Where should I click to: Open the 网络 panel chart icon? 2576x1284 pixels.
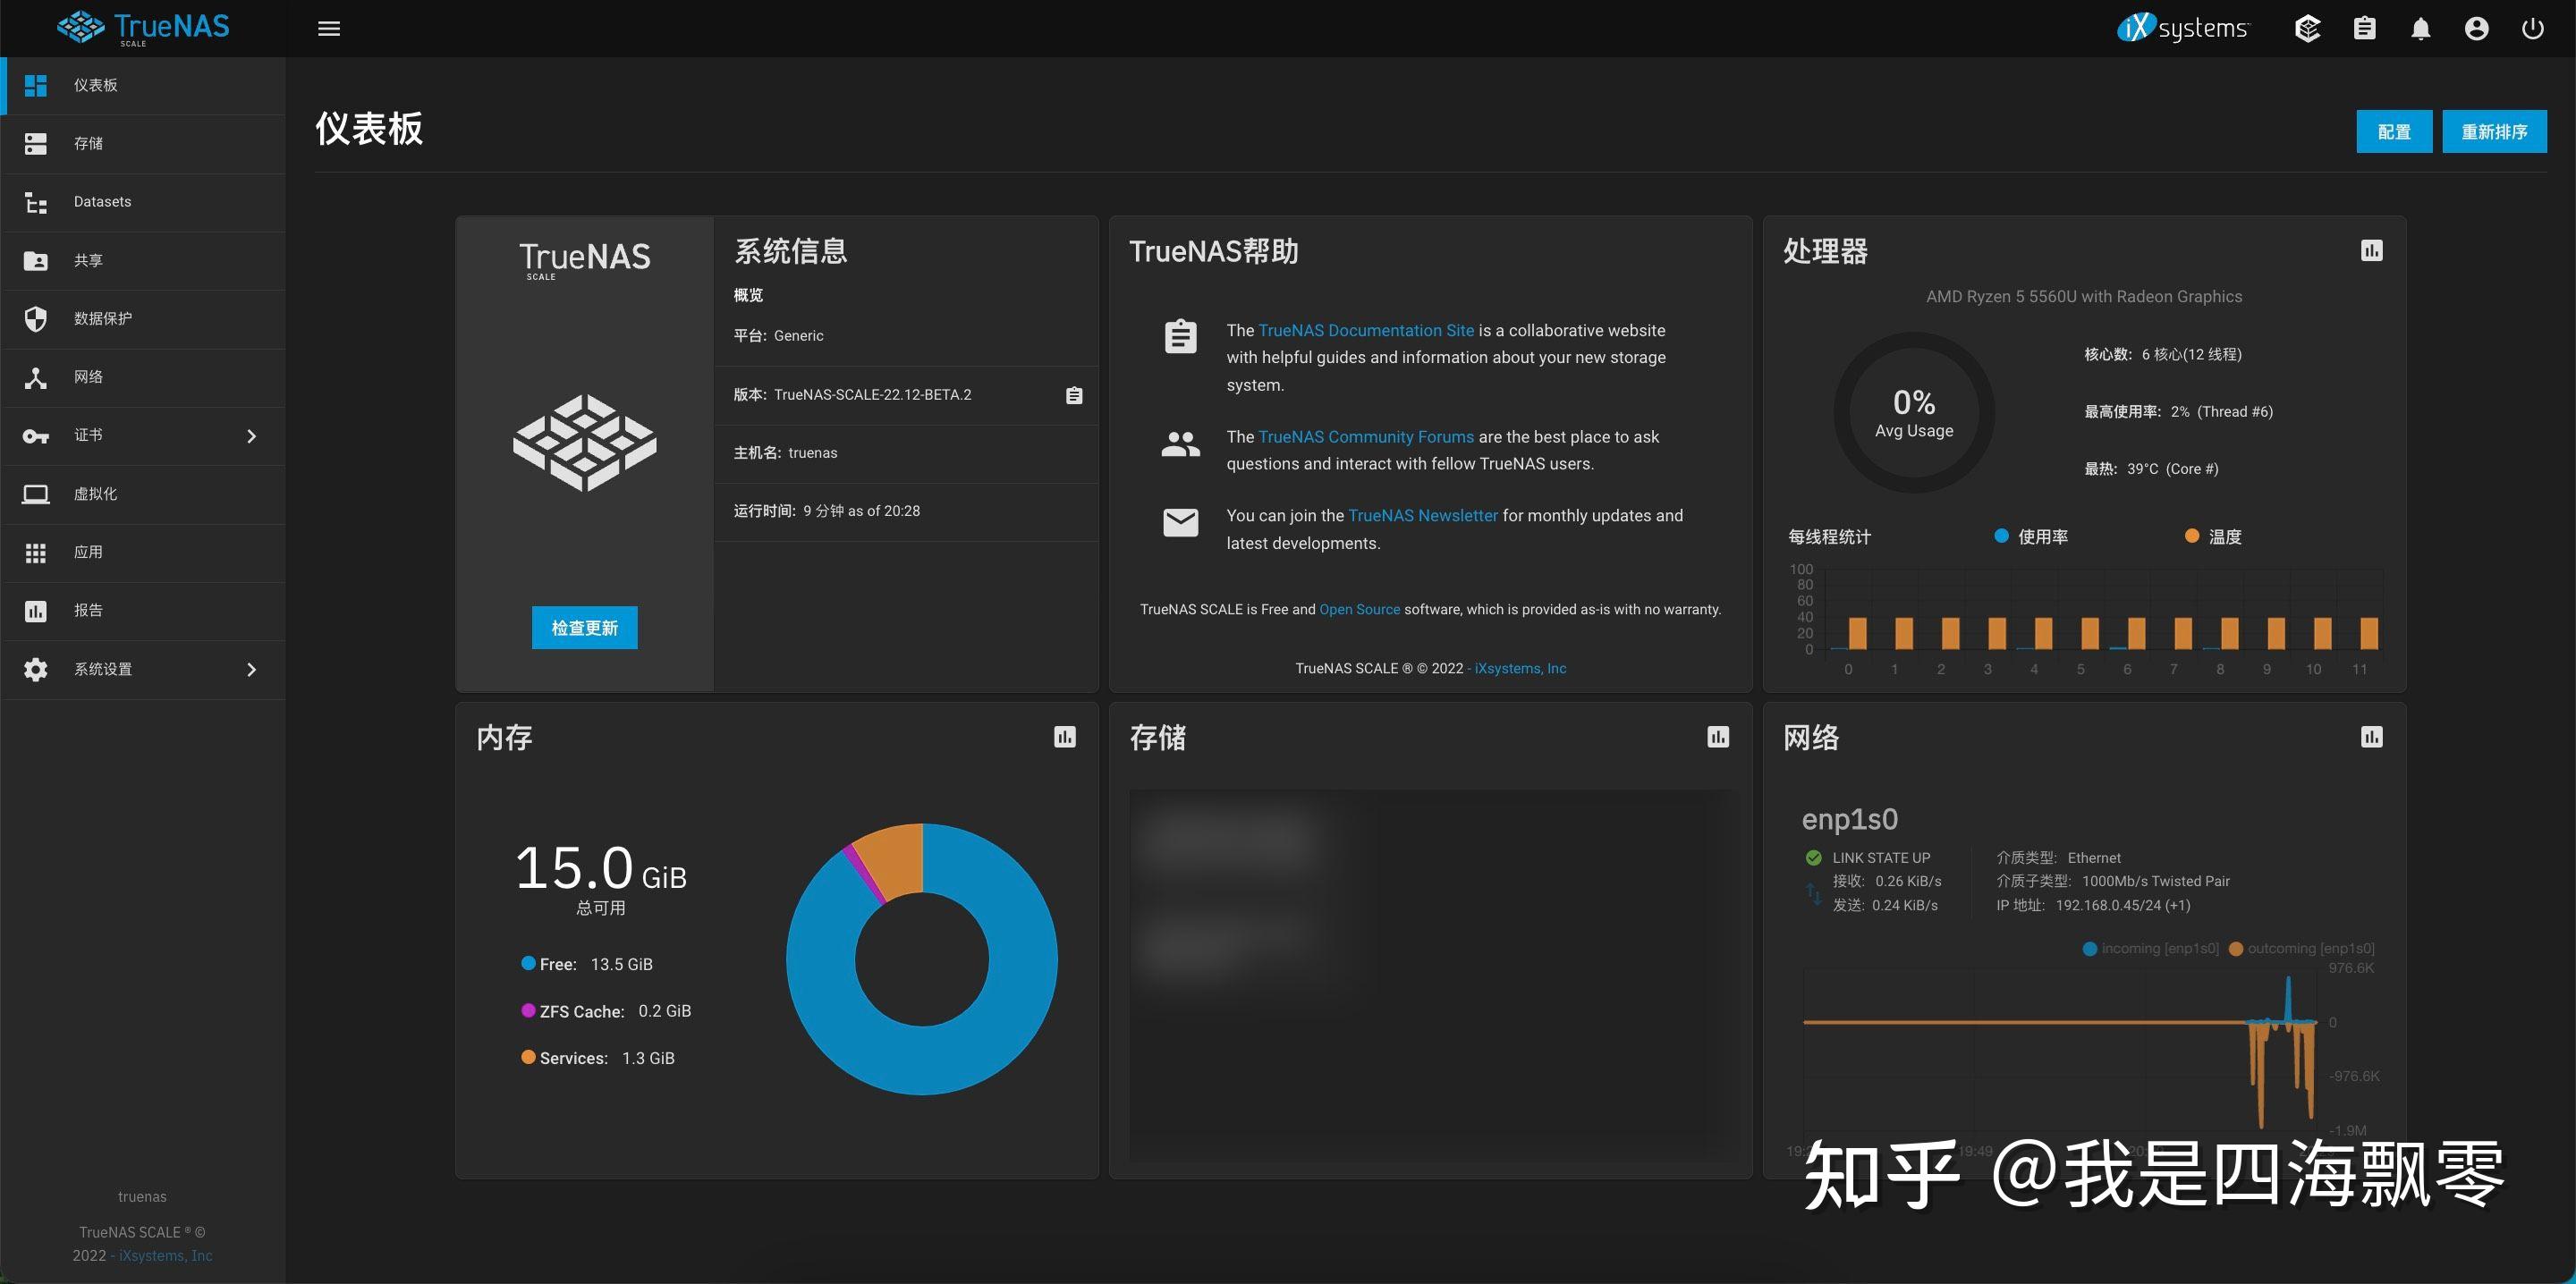[2373, 737]
